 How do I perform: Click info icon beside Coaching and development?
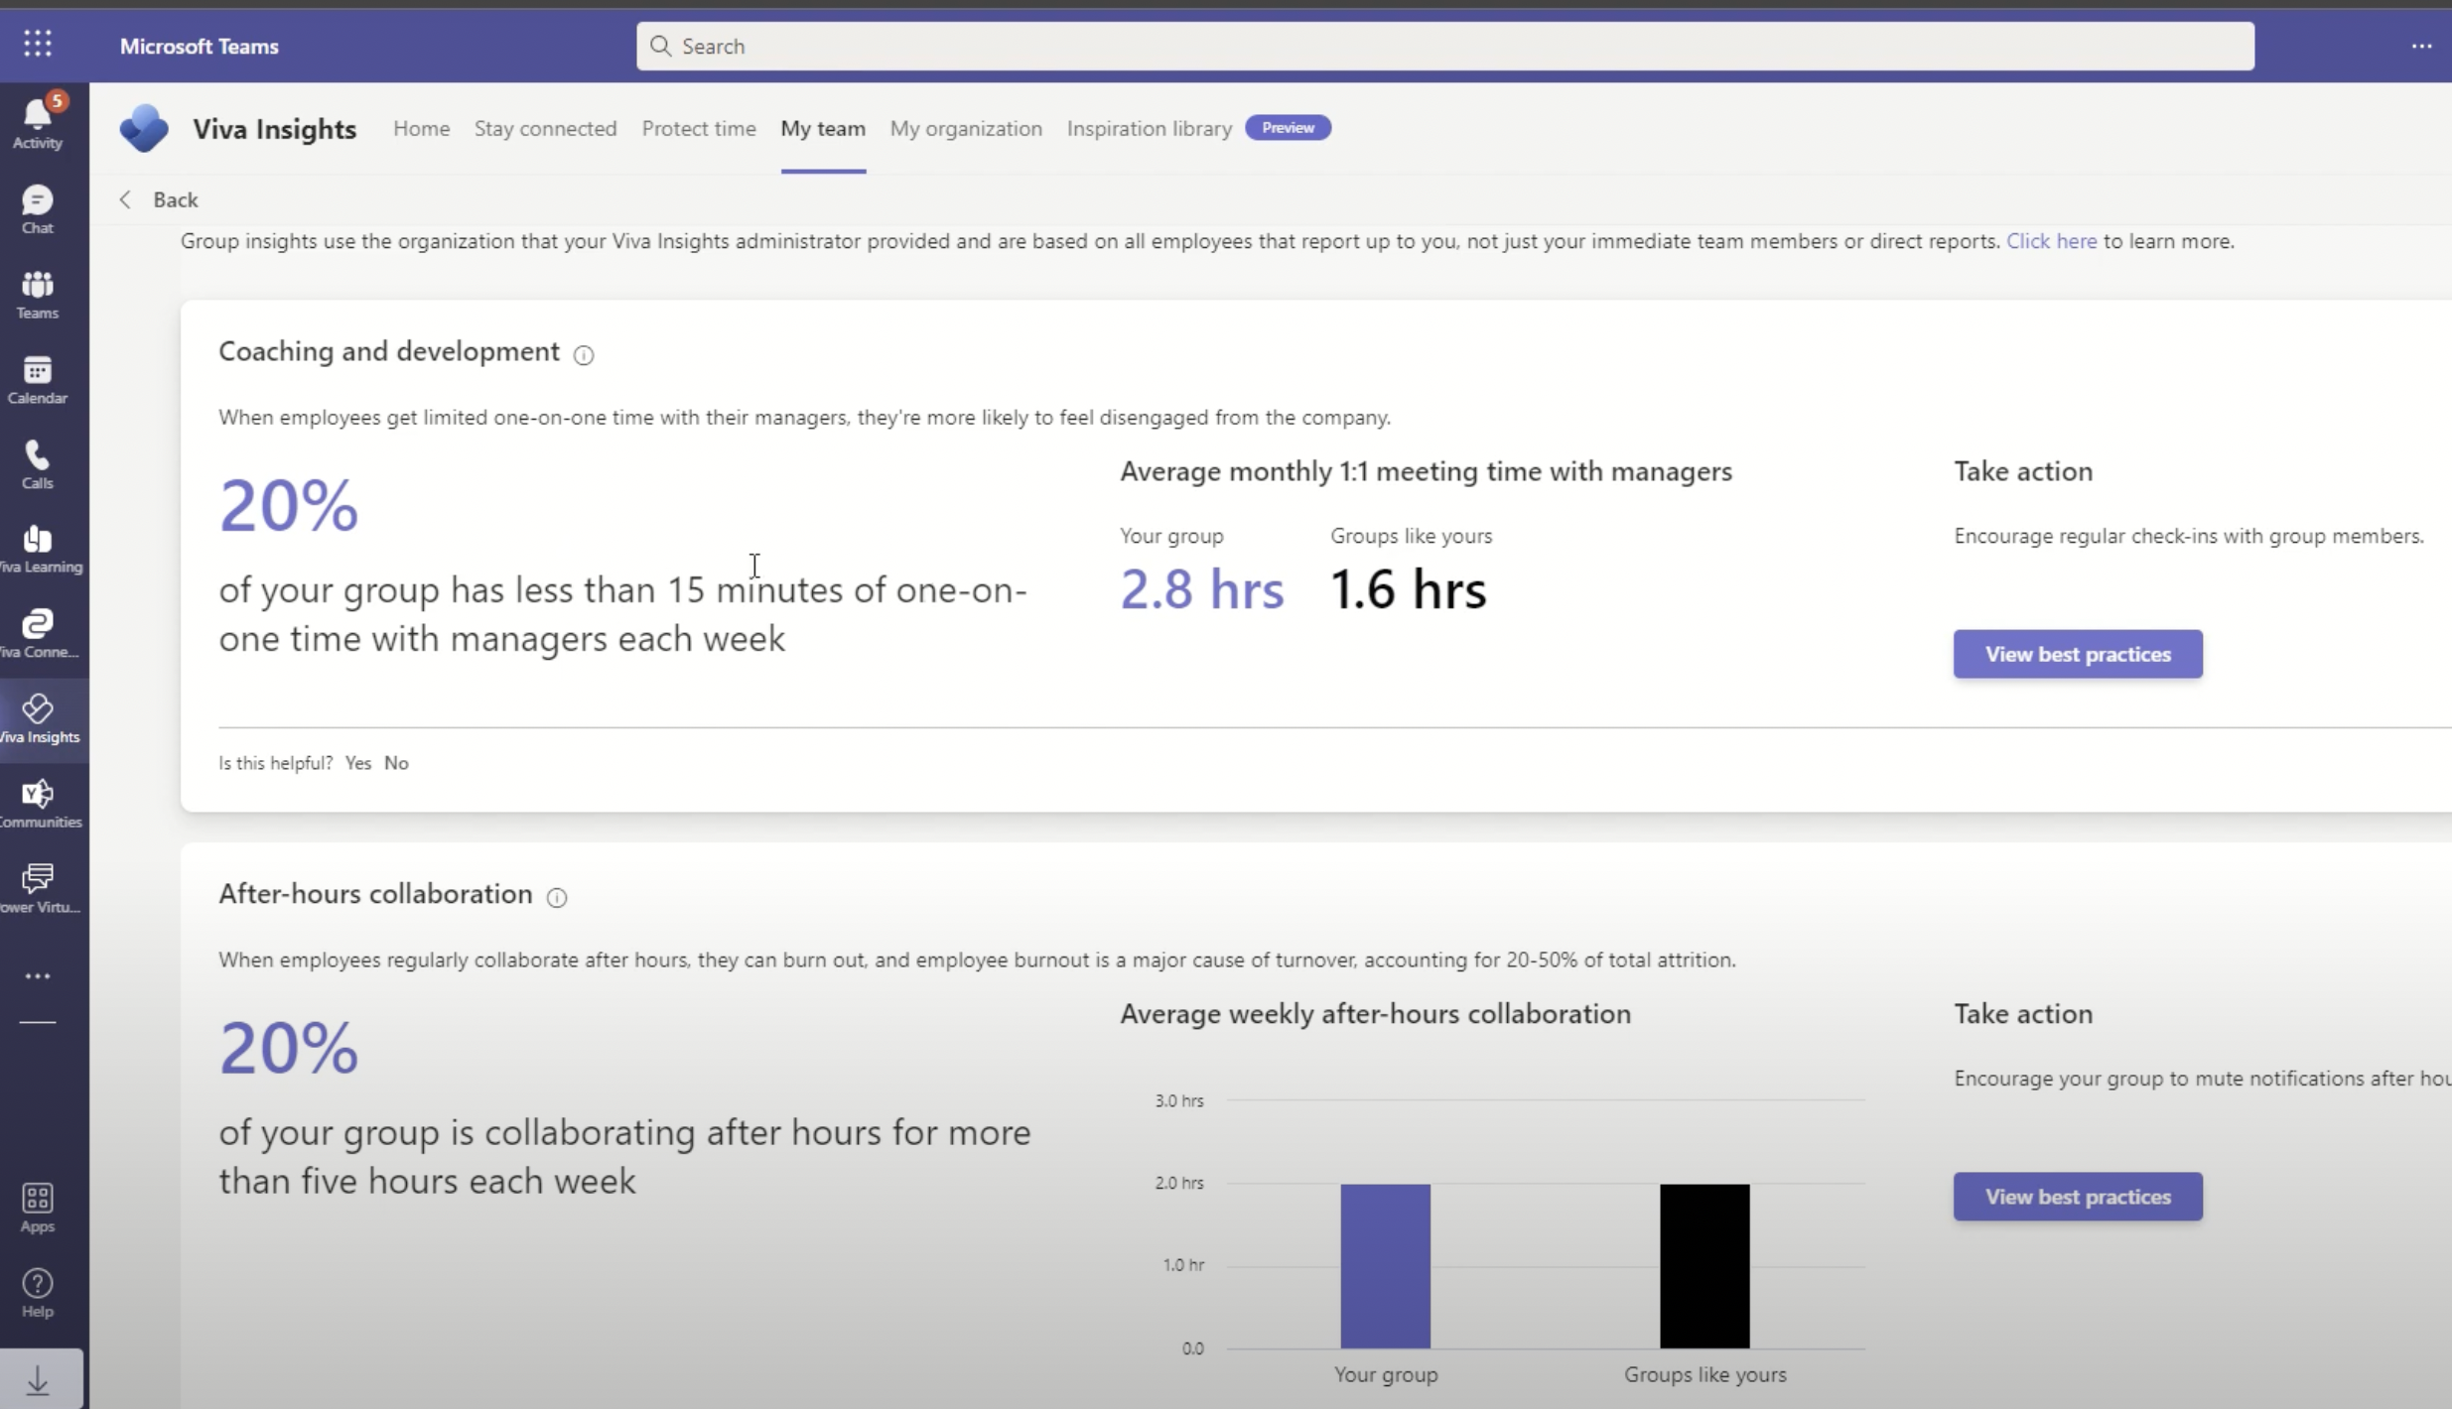(x=584, y=355)
